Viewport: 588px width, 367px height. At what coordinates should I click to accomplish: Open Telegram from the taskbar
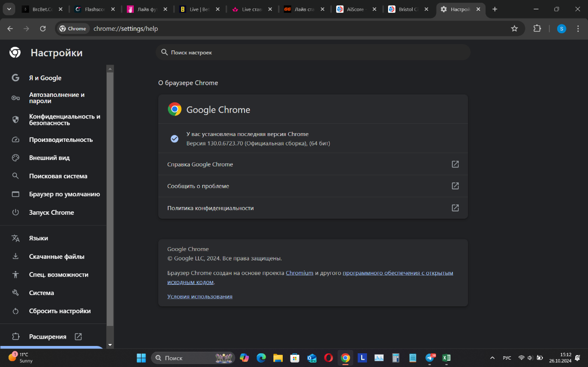430,358
